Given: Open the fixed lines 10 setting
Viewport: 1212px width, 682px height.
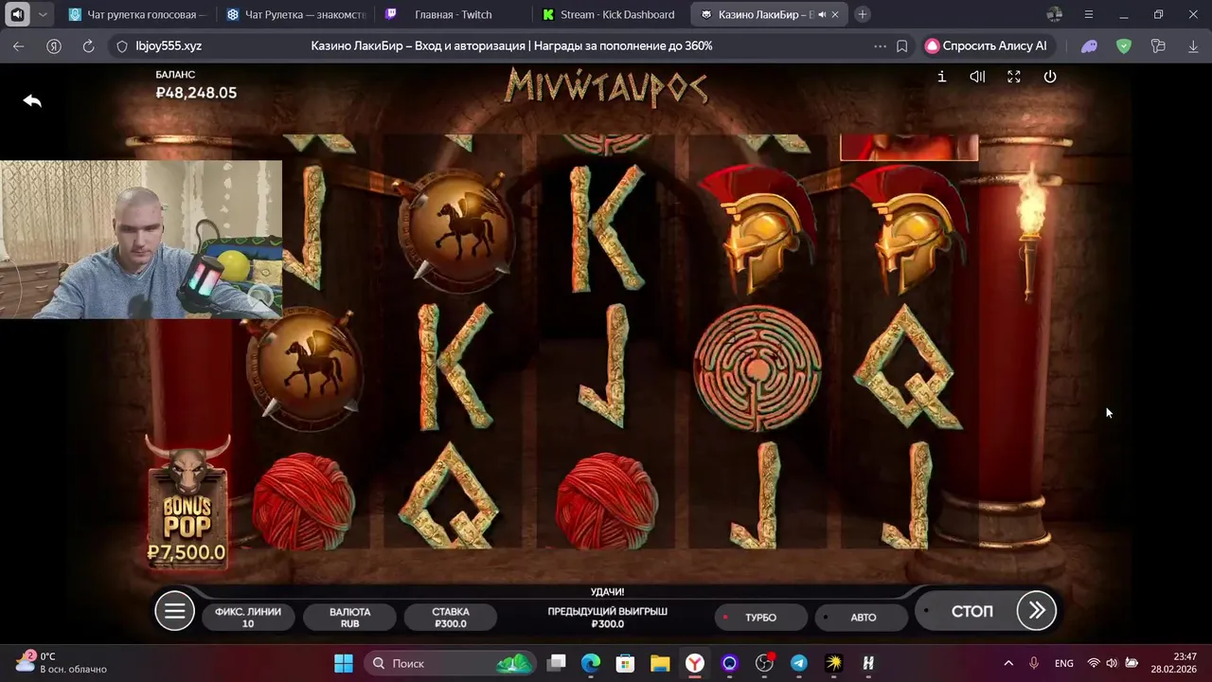Looking at the screenshot, I should (248, 618).
